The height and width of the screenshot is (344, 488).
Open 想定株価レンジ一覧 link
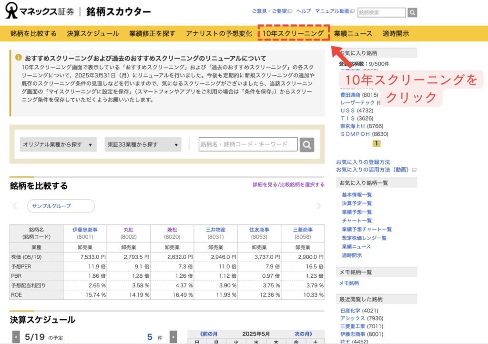coord(364,238)
